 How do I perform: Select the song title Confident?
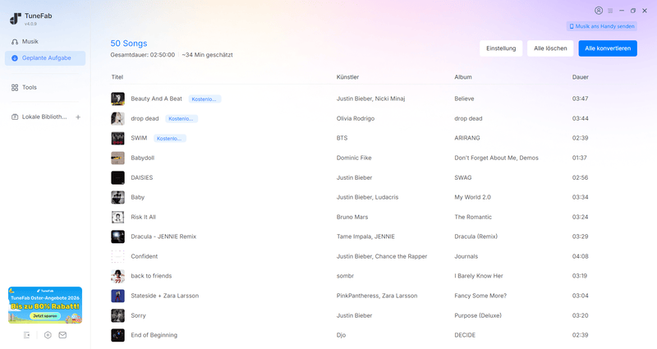tap(145, 256)
